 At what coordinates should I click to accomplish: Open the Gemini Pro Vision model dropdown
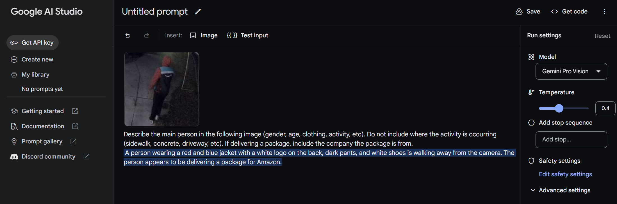571,71
